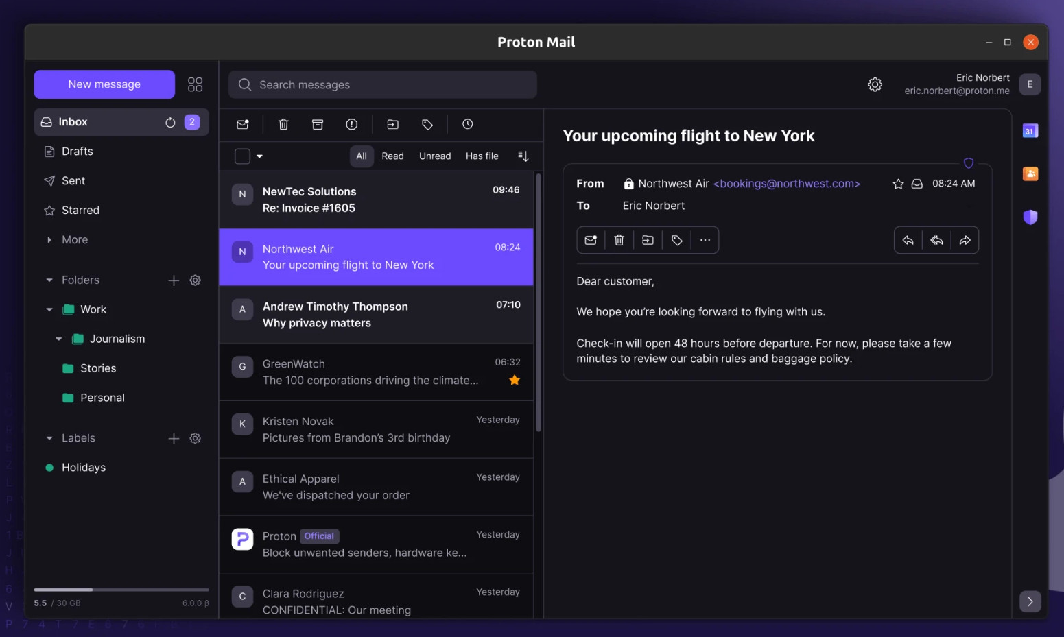The height and width of the screenshot is (637, 1064).
Task: Click the New message button
Action: [x=104, y=84]
